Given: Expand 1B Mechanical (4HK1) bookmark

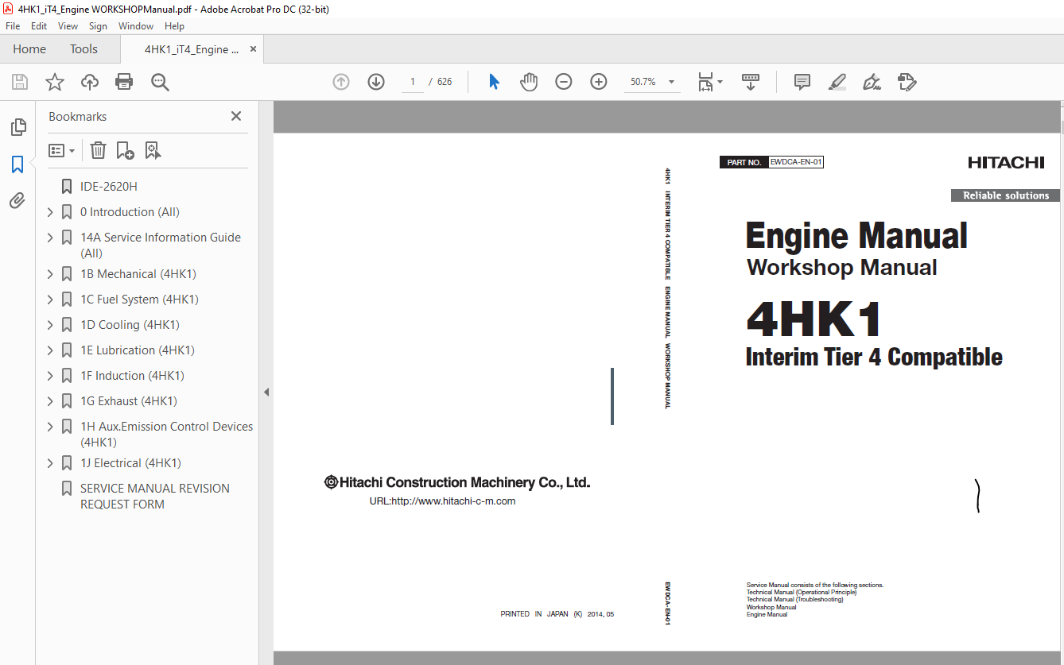Looking at the screenshot, I should click(x=50, y=274).
